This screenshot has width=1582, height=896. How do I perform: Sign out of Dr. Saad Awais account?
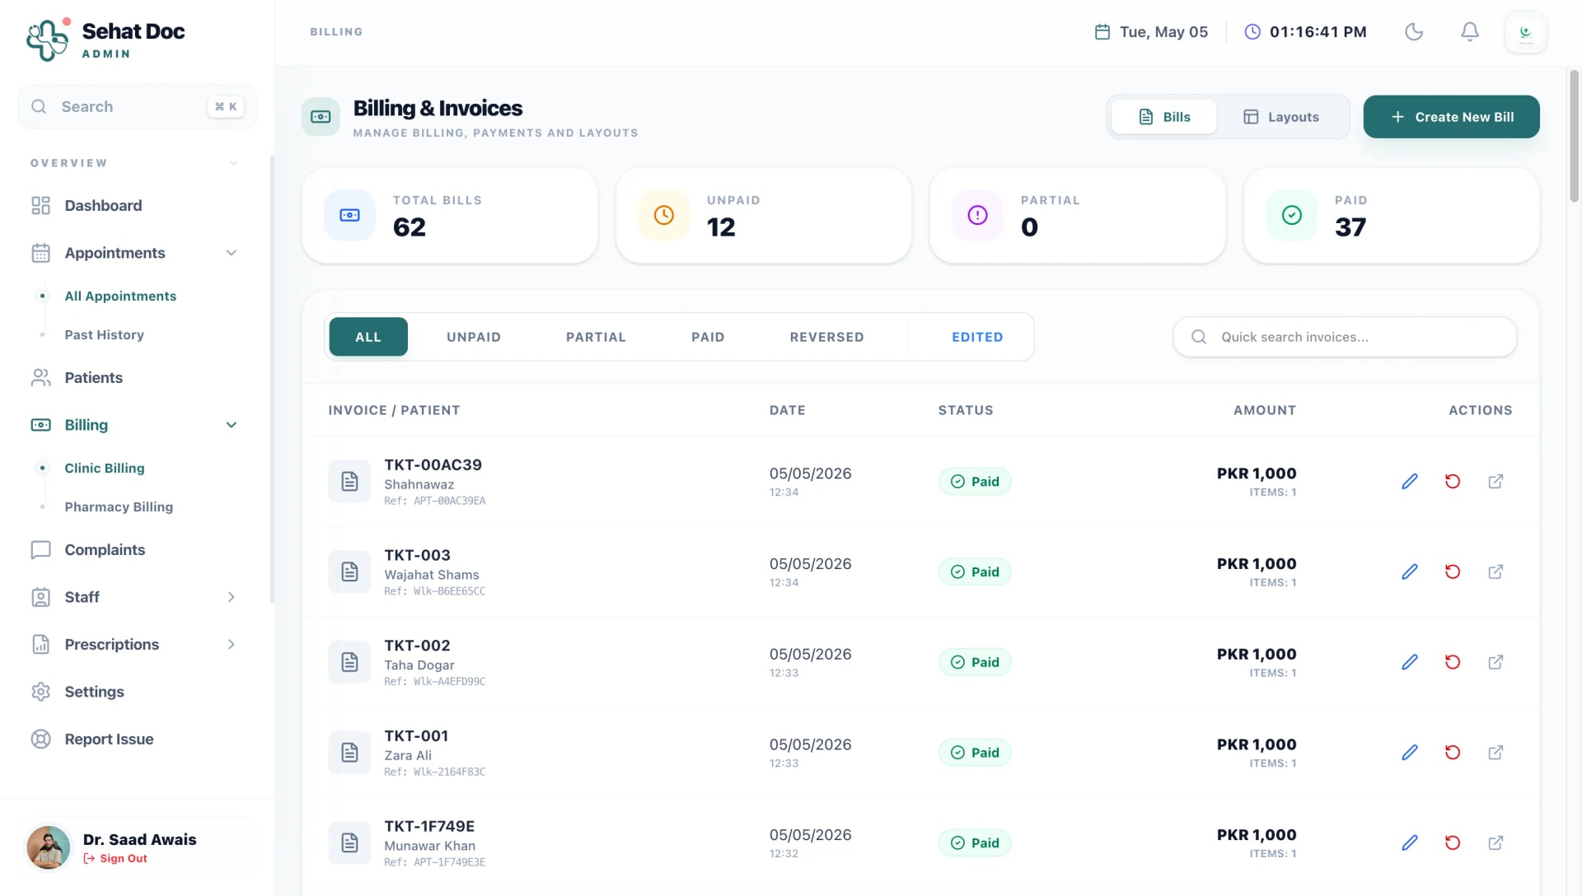point(115,858)
